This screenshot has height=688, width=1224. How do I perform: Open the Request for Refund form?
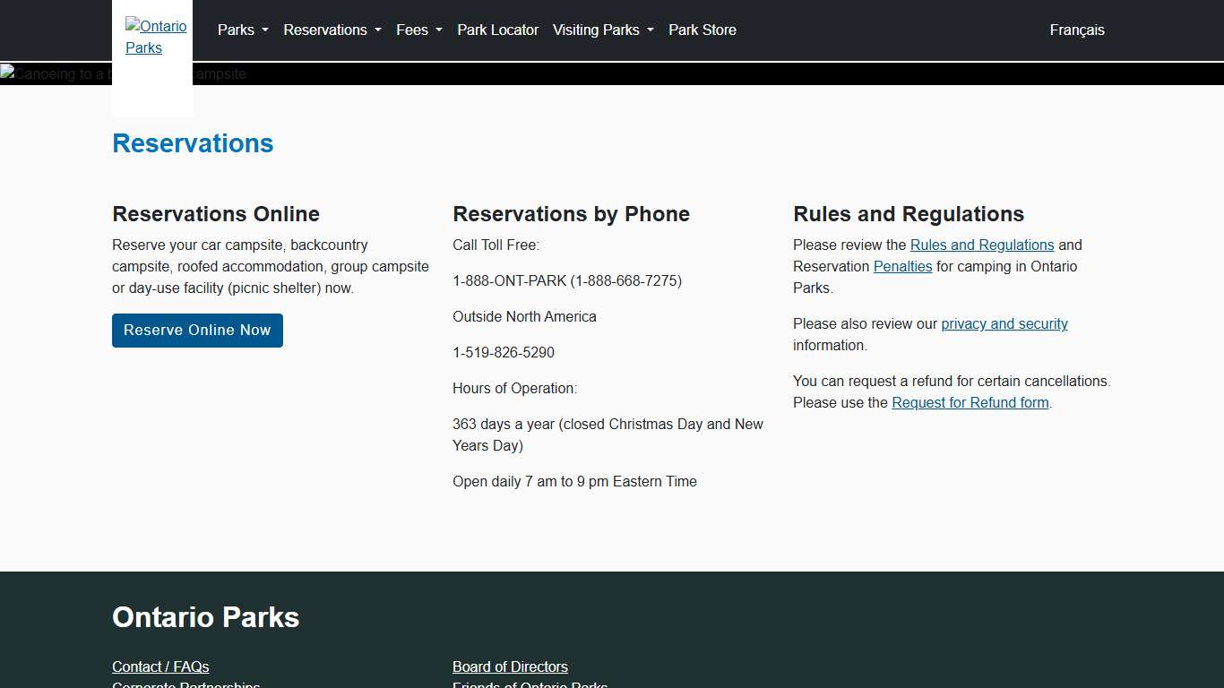[x=970, y=402]
